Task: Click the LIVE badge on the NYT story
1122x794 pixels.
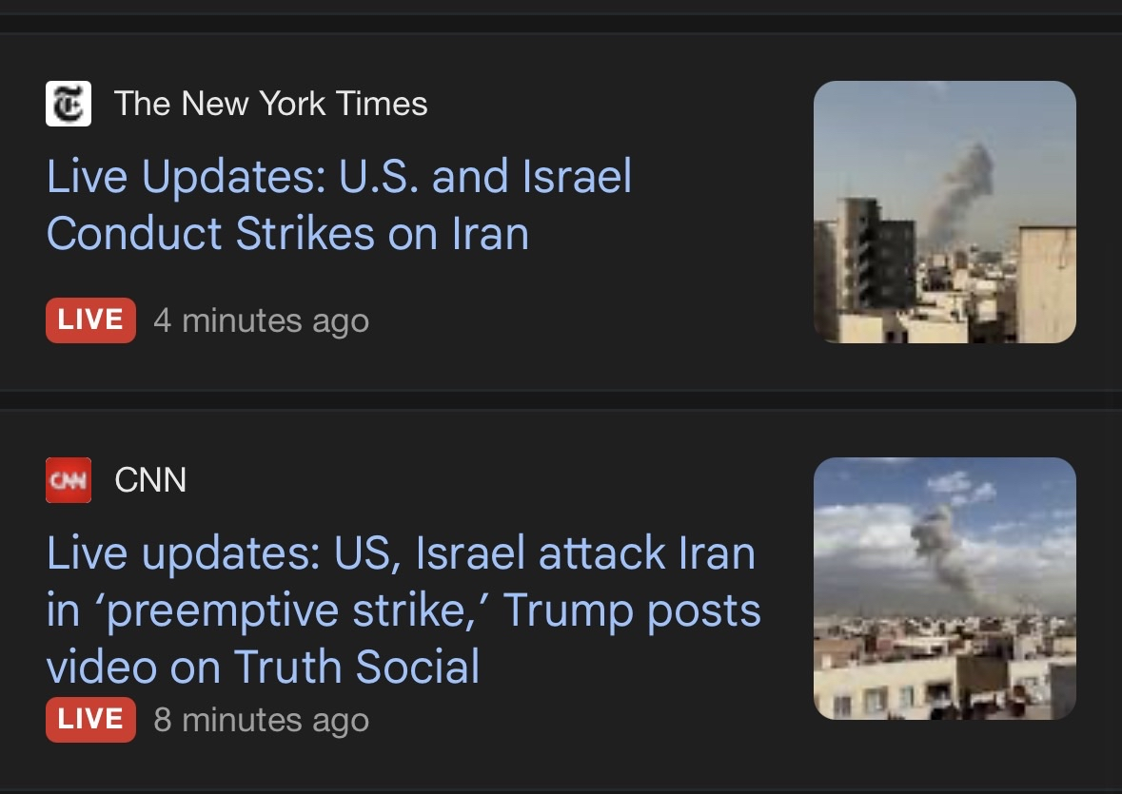Action: point(90,320)
